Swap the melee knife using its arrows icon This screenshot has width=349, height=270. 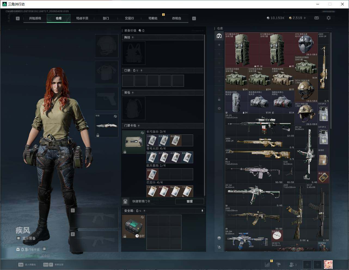pos(115,116)
